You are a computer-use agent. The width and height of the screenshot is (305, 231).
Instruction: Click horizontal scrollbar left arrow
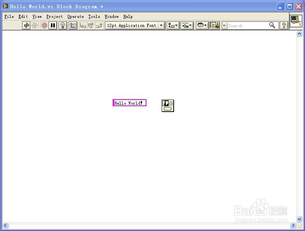point(5,225)
